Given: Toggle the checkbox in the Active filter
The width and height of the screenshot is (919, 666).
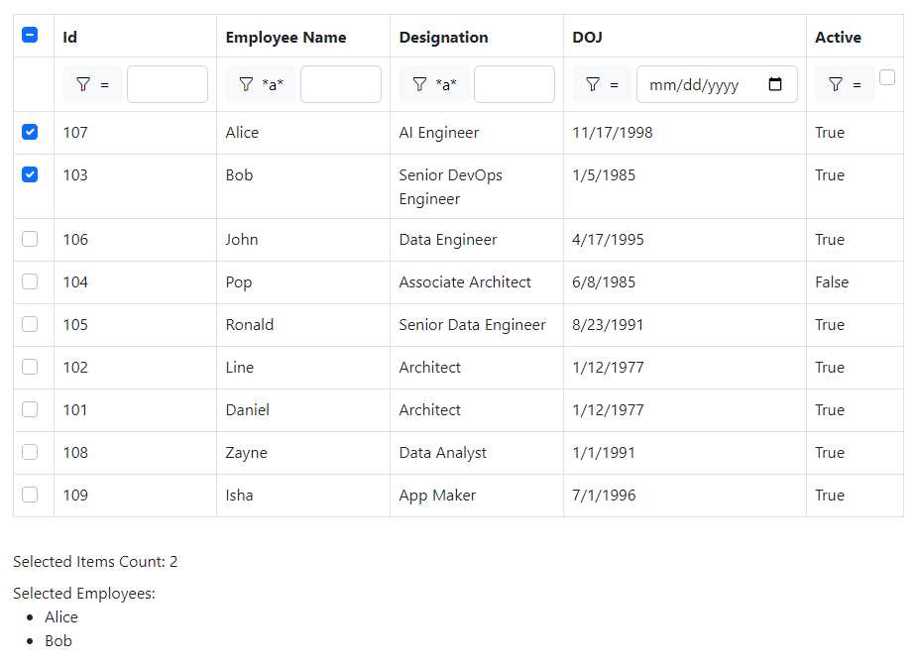Looking at the screenshot, I should [886, 76].
